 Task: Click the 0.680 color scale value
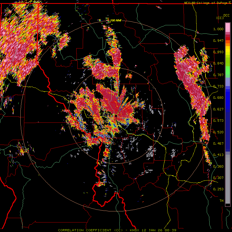pyautogui.click(x=218, y=98)
